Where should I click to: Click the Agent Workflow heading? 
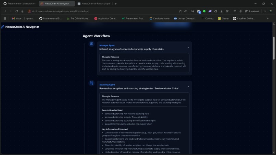click(x=96, y=36)
